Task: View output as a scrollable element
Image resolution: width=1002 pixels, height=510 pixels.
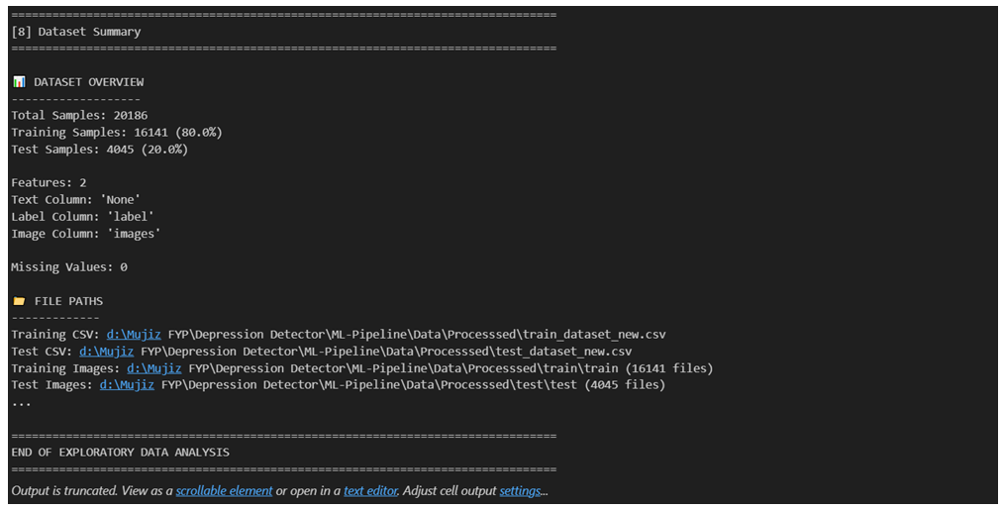Action: click(224, 491)
